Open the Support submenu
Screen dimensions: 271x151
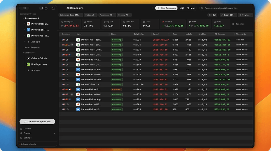pyautogui.click(x=37, y=133)
